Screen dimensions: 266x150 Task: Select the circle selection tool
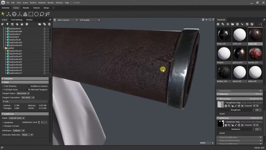tap(36, 14)
